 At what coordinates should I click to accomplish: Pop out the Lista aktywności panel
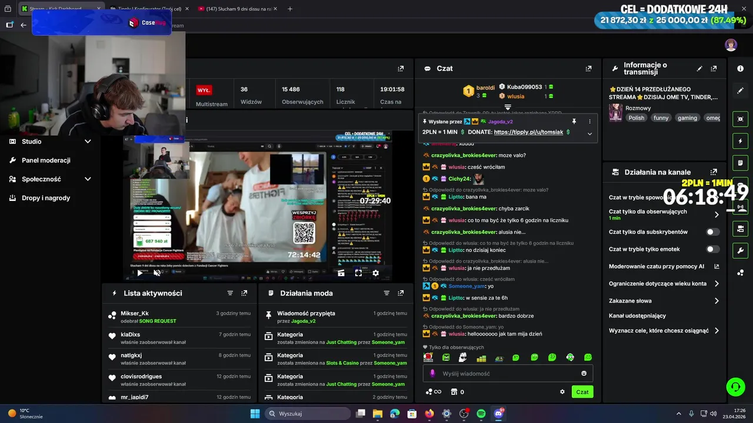[244, 293]
